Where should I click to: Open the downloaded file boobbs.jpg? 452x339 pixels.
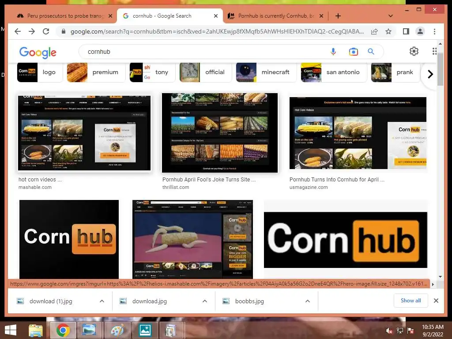pyautogui.click(x=249, y=301)
